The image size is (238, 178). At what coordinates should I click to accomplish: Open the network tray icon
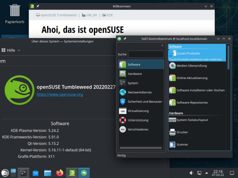(199, 173)
